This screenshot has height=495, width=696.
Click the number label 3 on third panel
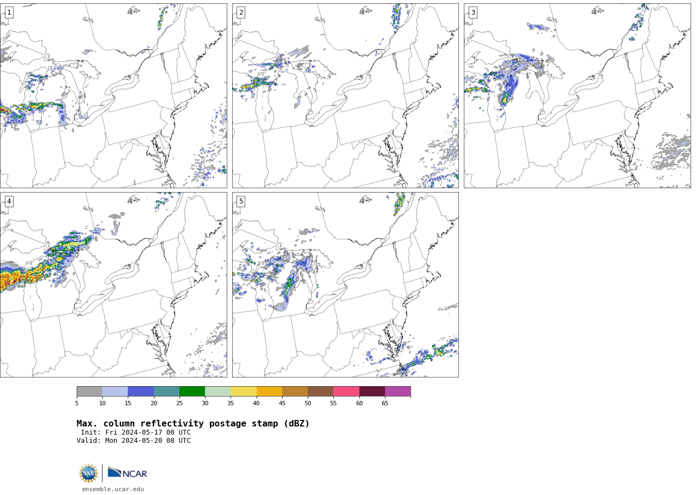[x=473, y=13]
